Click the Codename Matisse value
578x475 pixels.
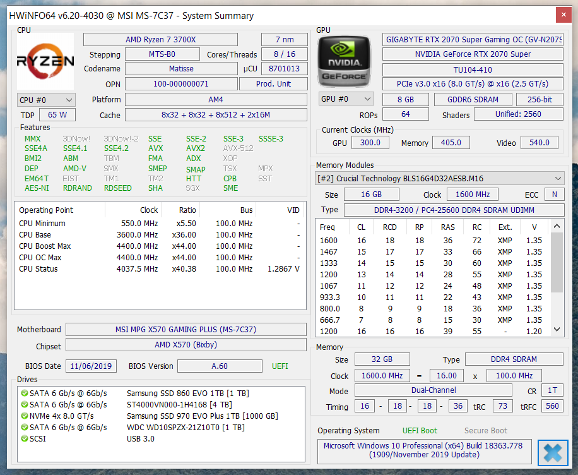[181, 69]
